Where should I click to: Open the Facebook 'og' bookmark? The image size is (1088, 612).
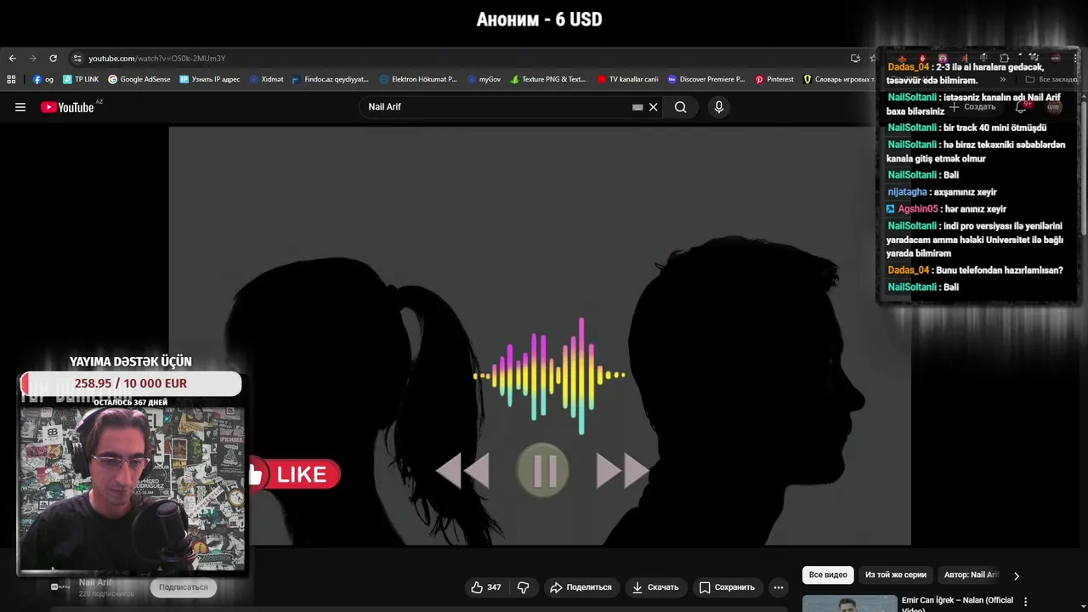tap(43, 79)
